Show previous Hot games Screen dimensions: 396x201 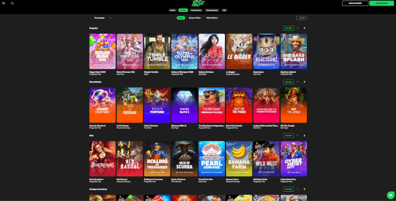[x=298, y=136]
